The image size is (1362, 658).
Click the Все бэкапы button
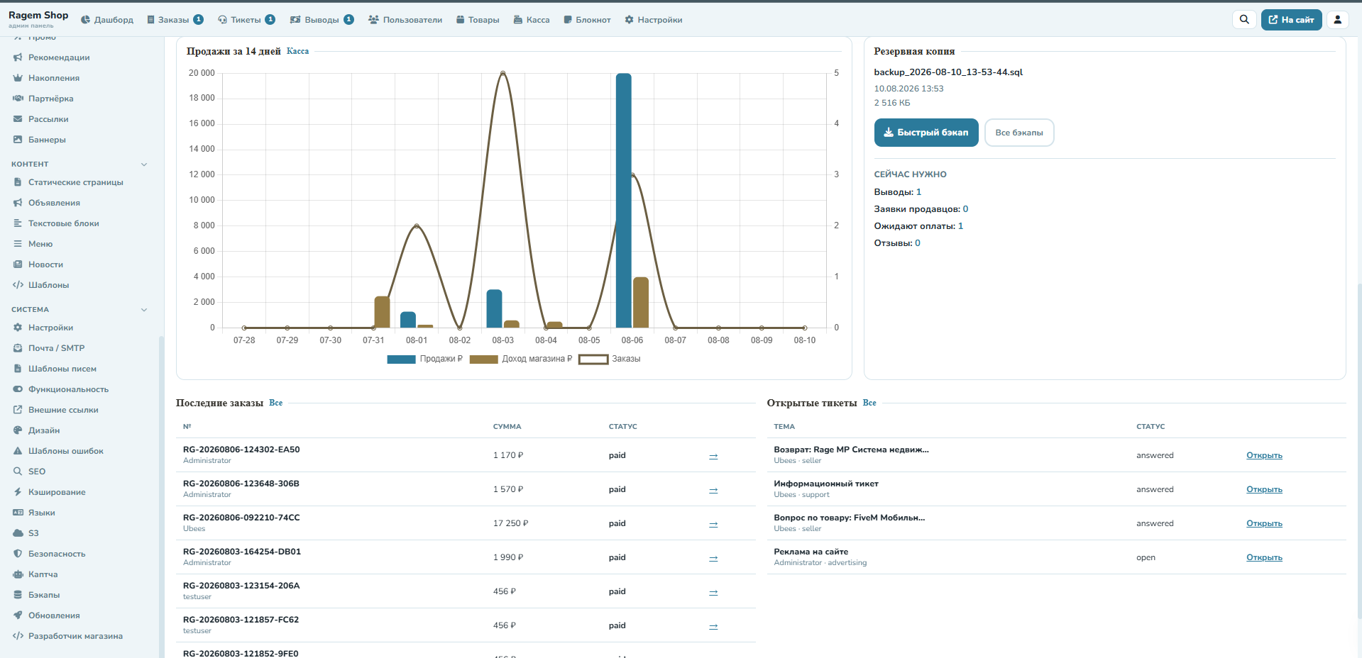click(1019, 133)
